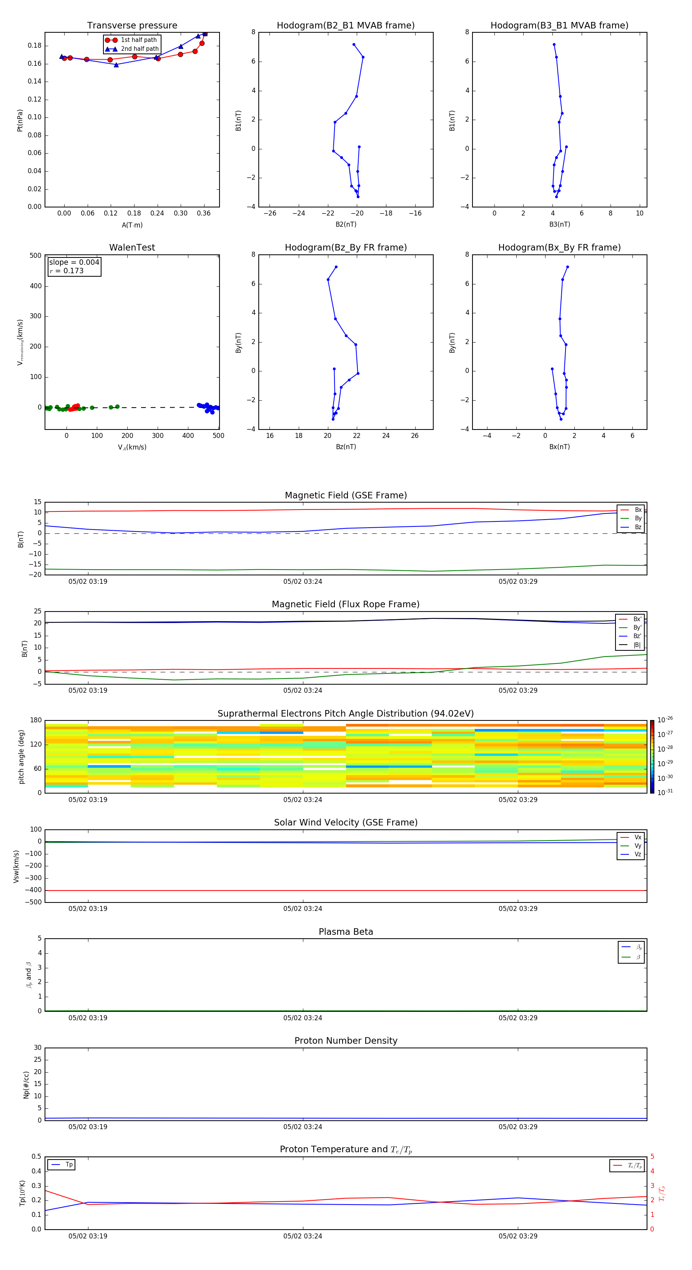This screenshot has height=1270, width=692.
Task: Click the Suprathermal Electrons Pitch Angle Distribution title
Action: coord(346,714)
